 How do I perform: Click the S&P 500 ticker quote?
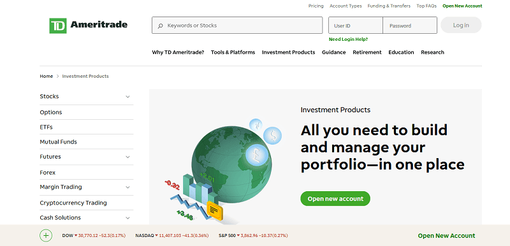[x=253, y=236]
